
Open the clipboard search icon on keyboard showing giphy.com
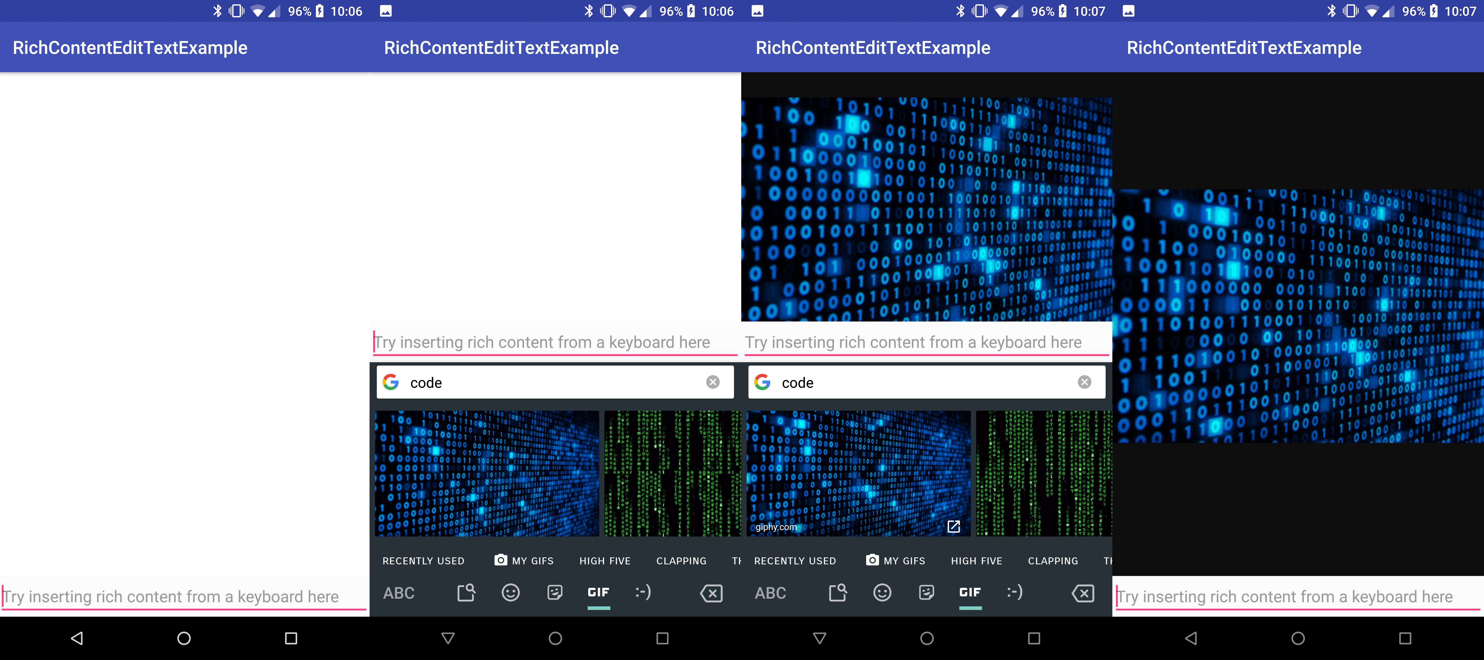click(838, 593)
